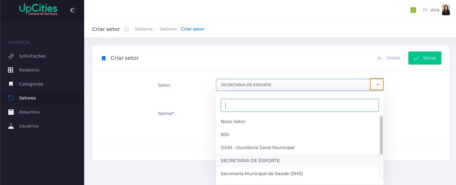Expand Usuários submenu arrow

click(75, 126)
